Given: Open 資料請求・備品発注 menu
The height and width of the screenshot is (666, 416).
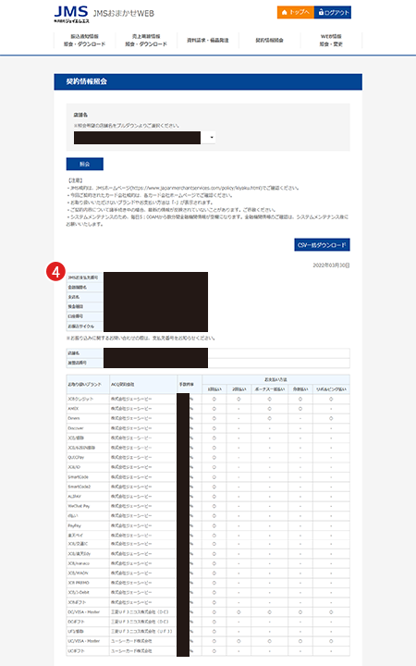Looking at the screenshot, I should click(208, 41).
